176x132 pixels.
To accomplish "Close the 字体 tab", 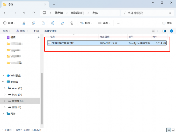I will tap(45, 4).
